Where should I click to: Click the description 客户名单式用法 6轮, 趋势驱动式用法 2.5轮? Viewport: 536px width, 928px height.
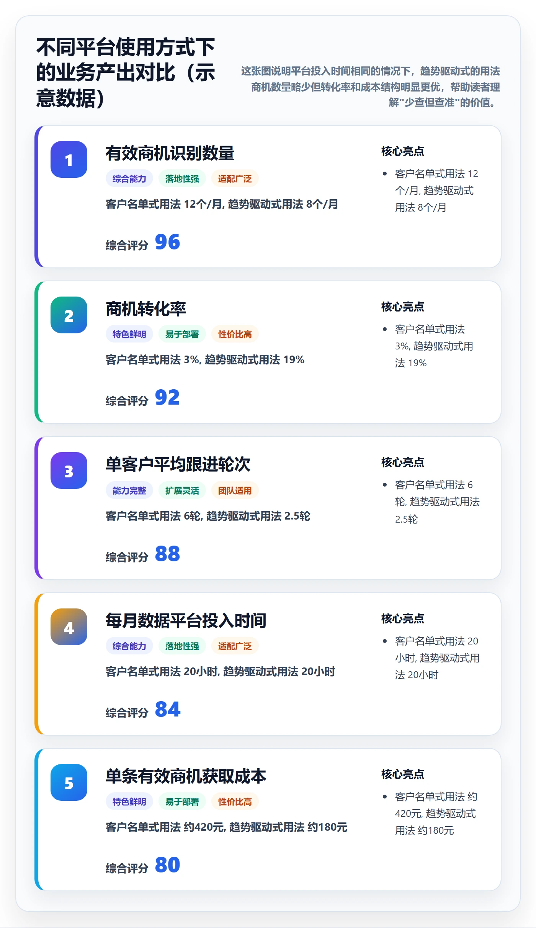(208, 516)
